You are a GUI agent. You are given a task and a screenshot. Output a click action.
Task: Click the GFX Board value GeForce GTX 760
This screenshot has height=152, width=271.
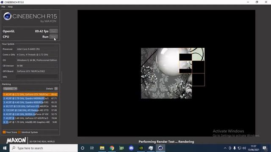coord(37,71)
